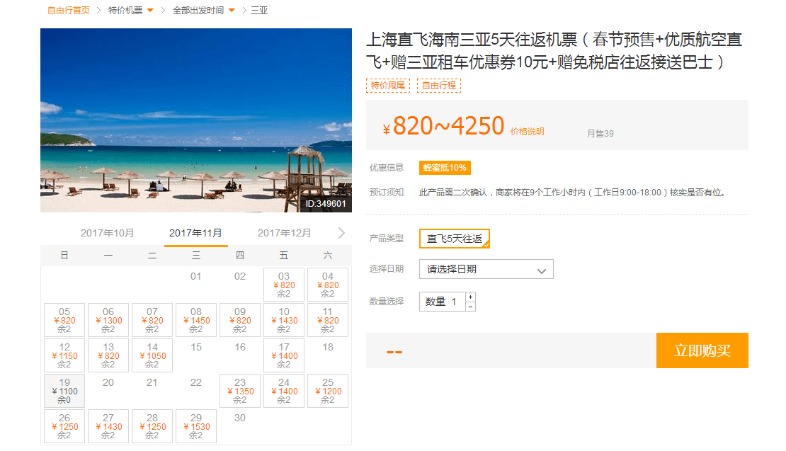
Task: Choose November 06 priced ¥1300
Action: click(108, 320)
